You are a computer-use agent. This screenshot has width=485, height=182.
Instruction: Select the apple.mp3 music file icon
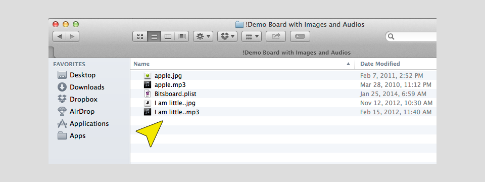148,84
